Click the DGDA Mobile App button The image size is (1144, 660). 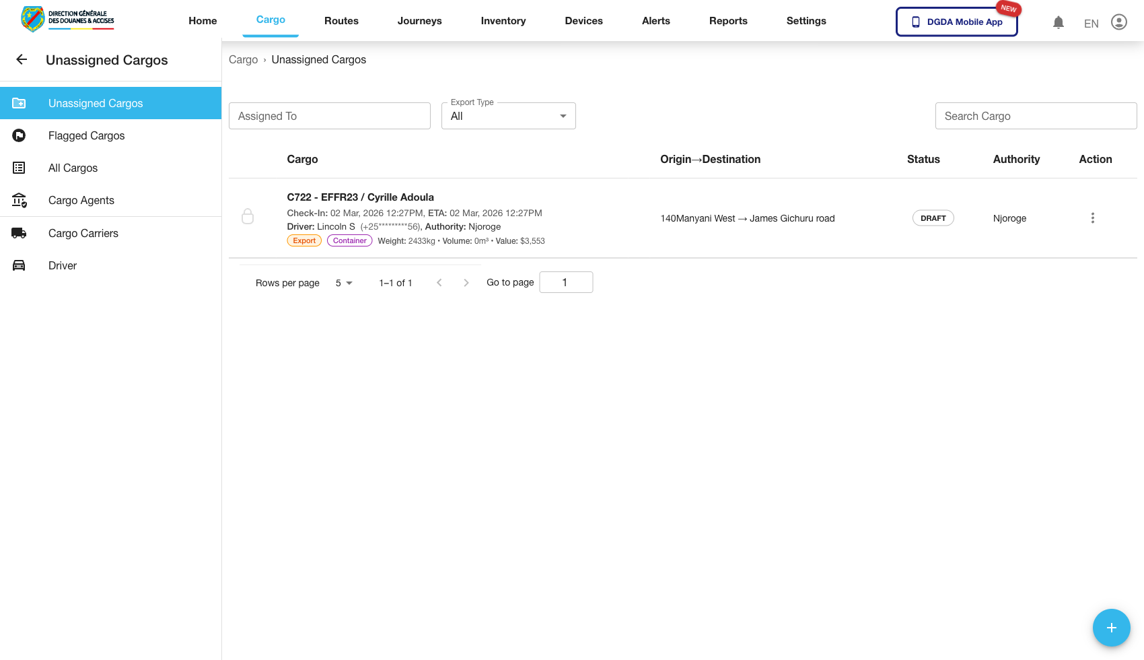click(x=956, y=22)
